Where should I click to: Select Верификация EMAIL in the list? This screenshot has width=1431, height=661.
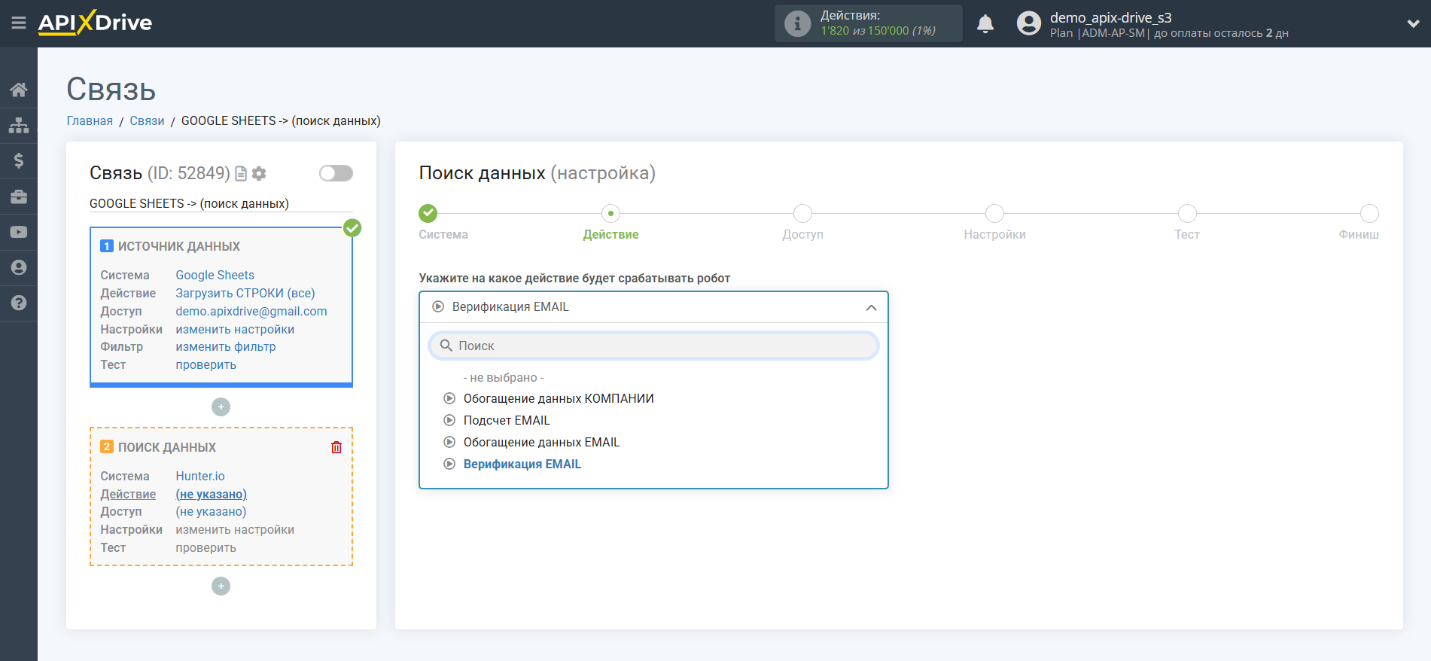click(x=522, y=464)
